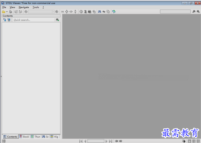The height and width of the screenshot is (143, 201).
Task: Open the zoom level combo box
Action: tap(41, 12)
